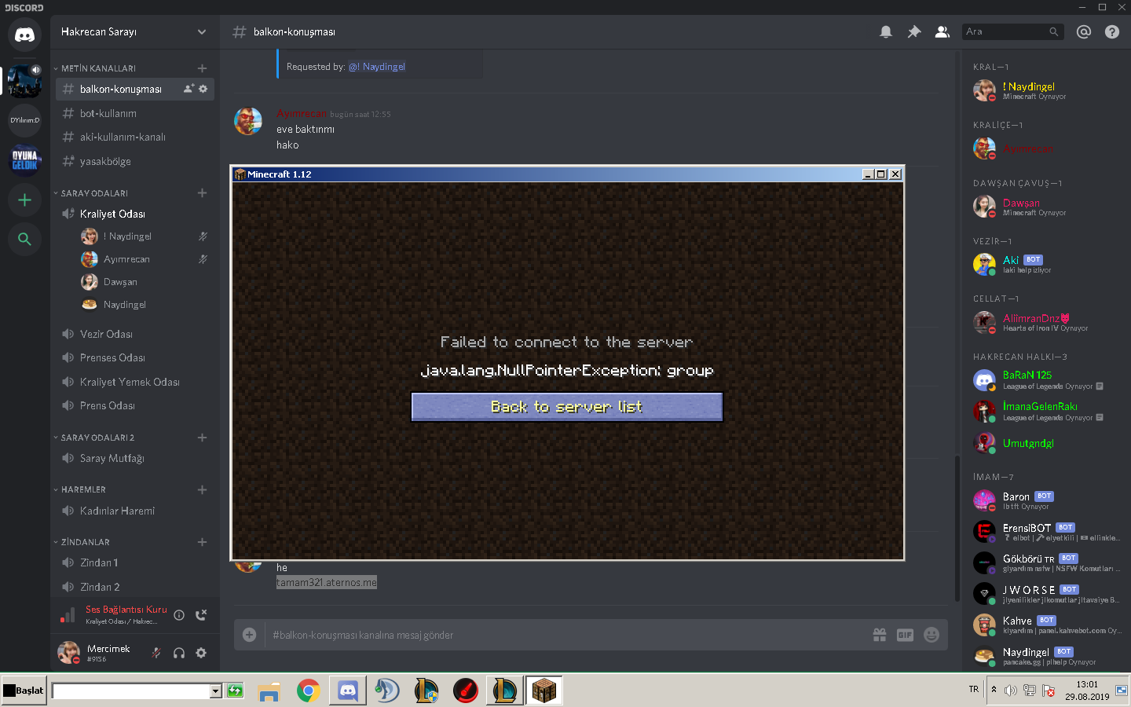The width and height of the screenshot is (1131, 707).
Task: Create invite for balkon-konuşması channel
Action: [188, 89]
